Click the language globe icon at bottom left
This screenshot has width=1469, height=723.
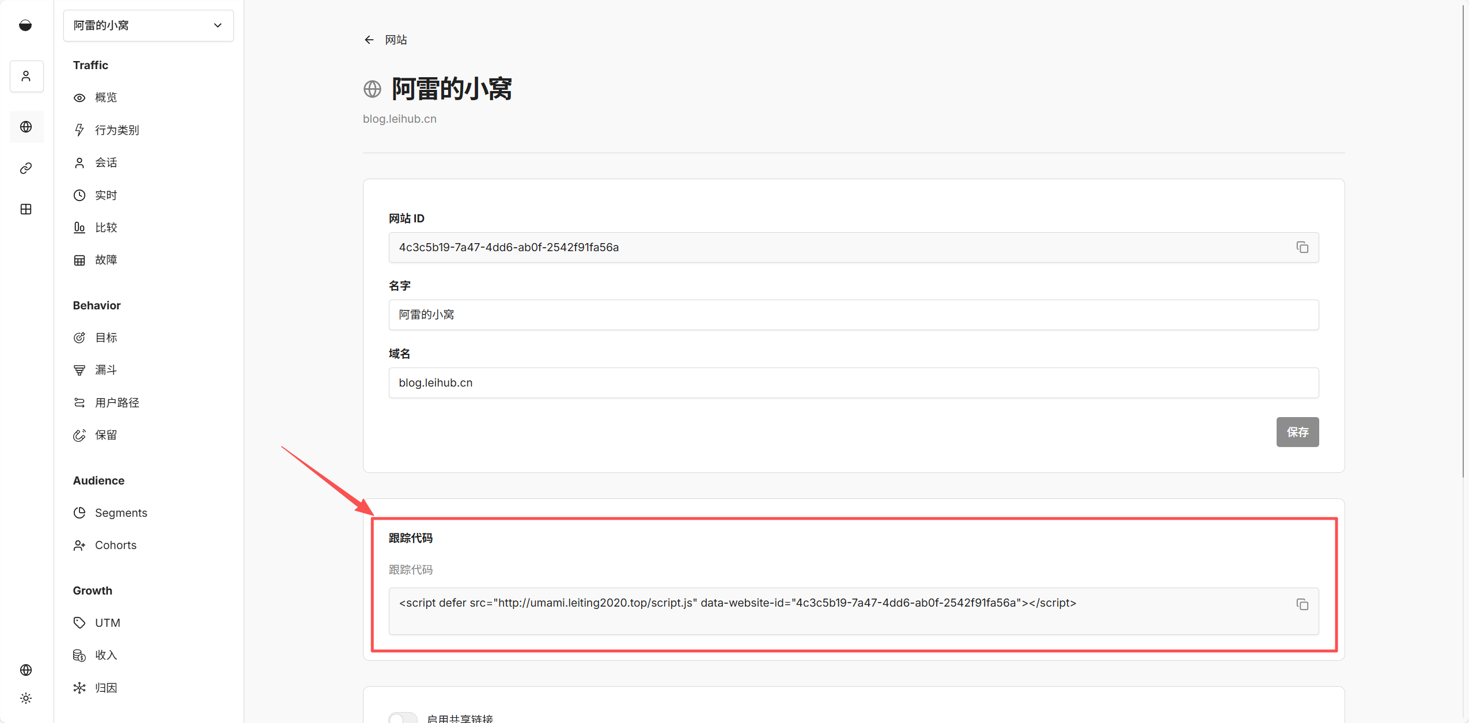tap(26, 670)
